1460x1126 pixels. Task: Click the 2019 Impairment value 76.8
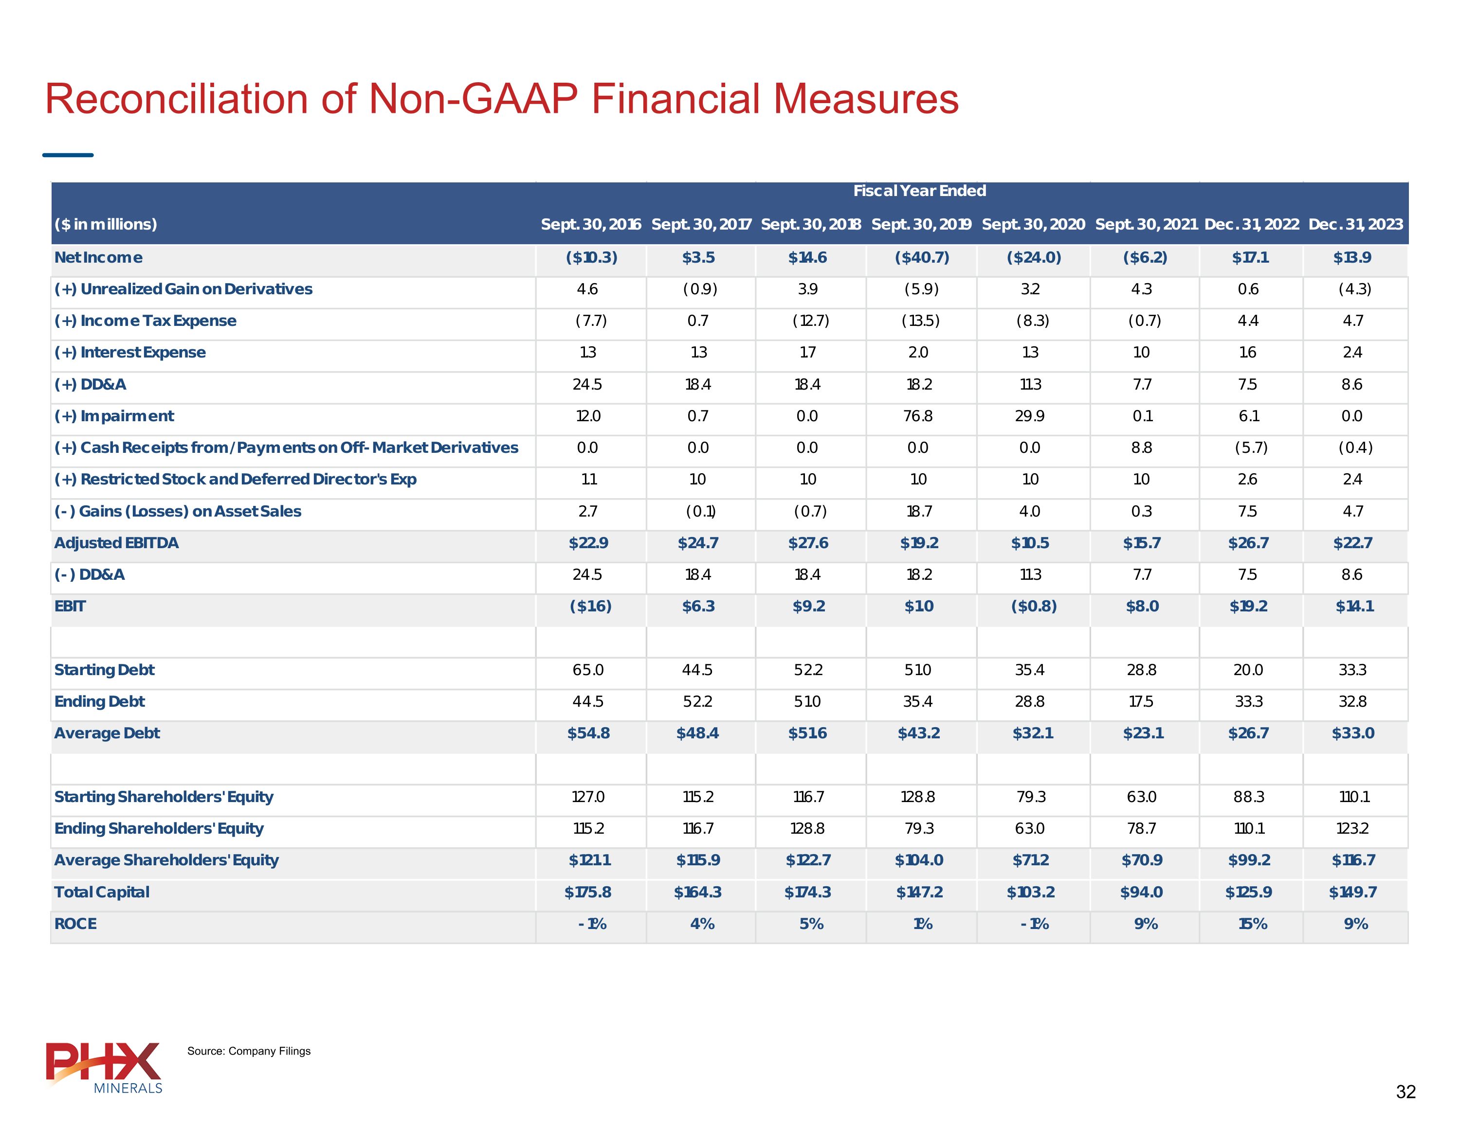coord(918,416)
